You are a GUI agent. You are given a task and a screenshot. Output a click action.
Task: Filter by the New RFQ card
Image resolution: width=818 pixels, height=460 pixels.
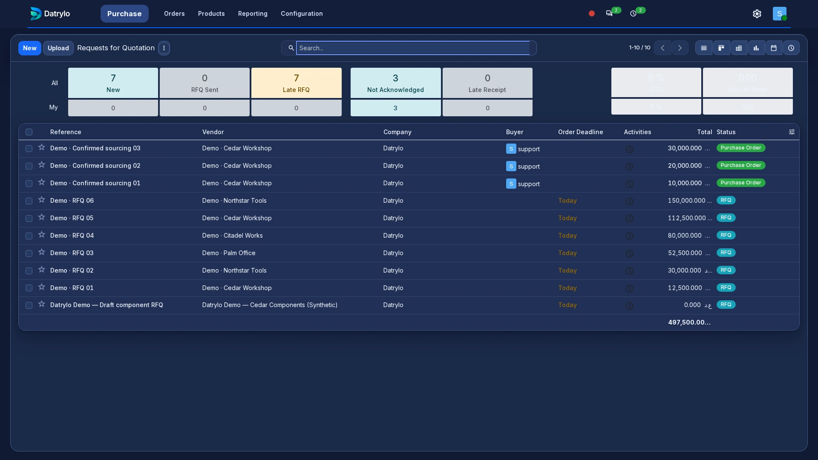113,83
